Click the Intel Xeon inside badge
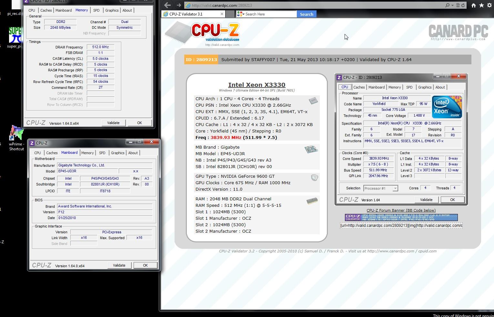This screenshot has height=317, width=494. [x=447, y=107]
